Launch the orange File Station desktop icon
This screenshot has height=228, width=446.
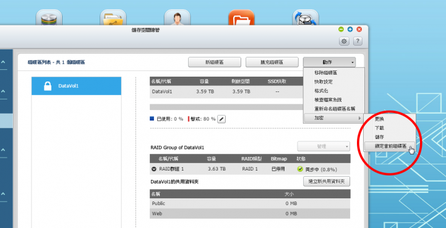point(241,18)
